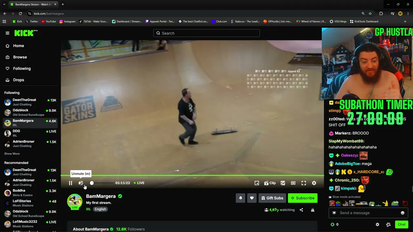Go to Kick logo homepage
Image resolution: width=413 pixels, height=232 pixels.
(26, 33)
